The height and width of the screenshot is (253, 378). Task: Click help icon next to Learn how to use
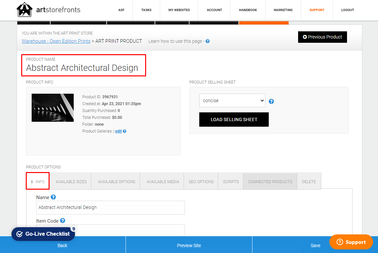[207, 41]
